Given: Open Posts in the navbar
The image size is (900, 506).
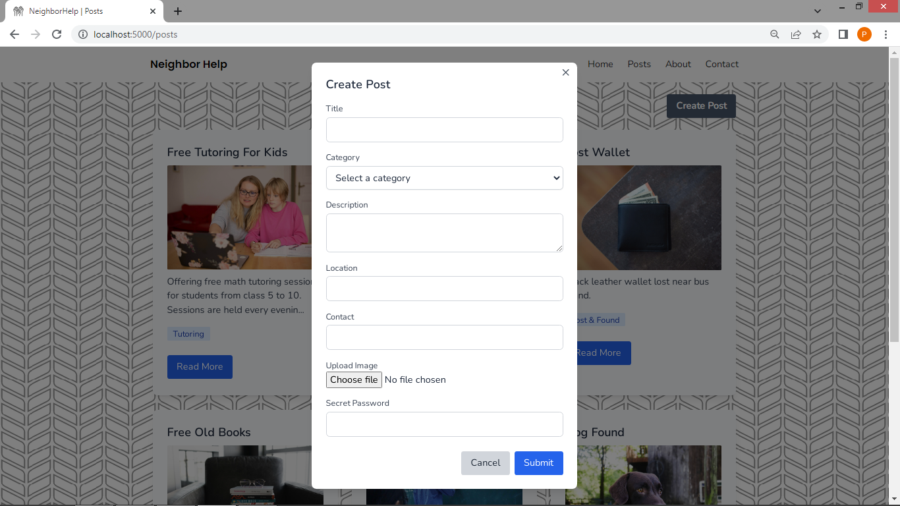Looking at the screenshot, I should coord(639,64).
